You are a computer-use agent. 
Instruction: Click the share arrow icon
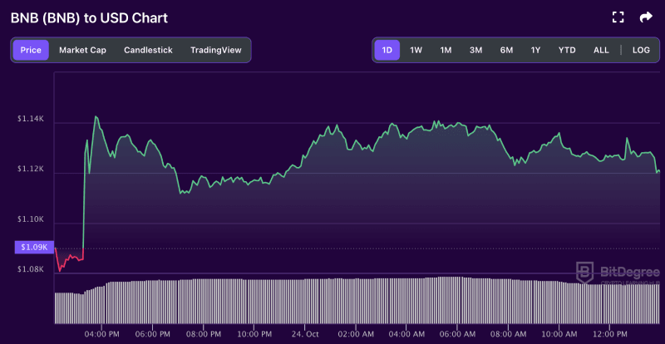tap(645, 17)
